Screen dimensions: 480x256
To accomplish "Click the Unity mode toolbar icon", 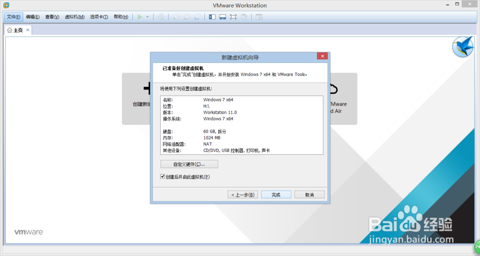I will click(x=244, y=17).
